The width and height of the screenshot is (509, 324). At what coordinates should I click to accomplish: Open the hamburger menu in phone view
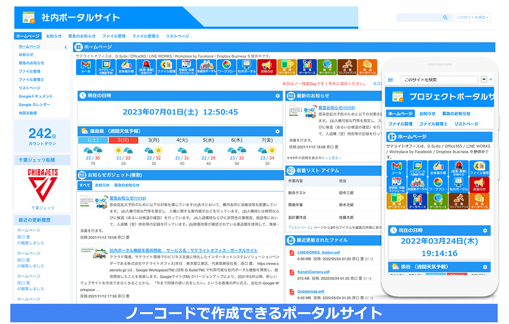pyautogui.click(x=390, y=80)
